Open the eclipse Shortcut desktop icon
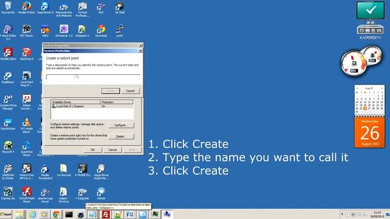This screenshot has height=219, width=390. [63, 195]
